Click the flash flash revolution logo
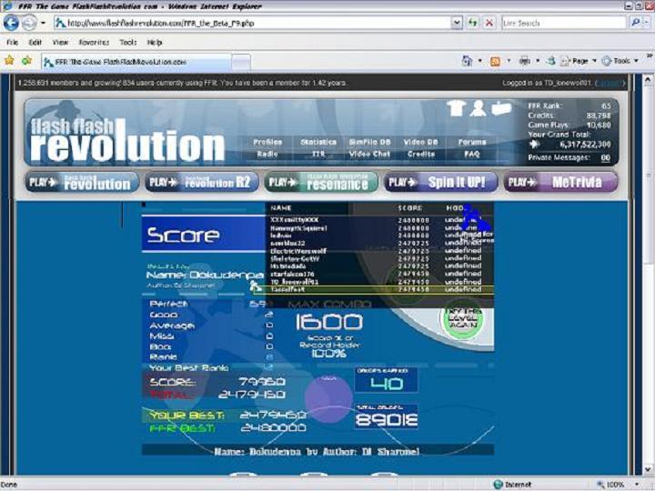Viewport: 655px width, 491px height. tap(127, 140)
